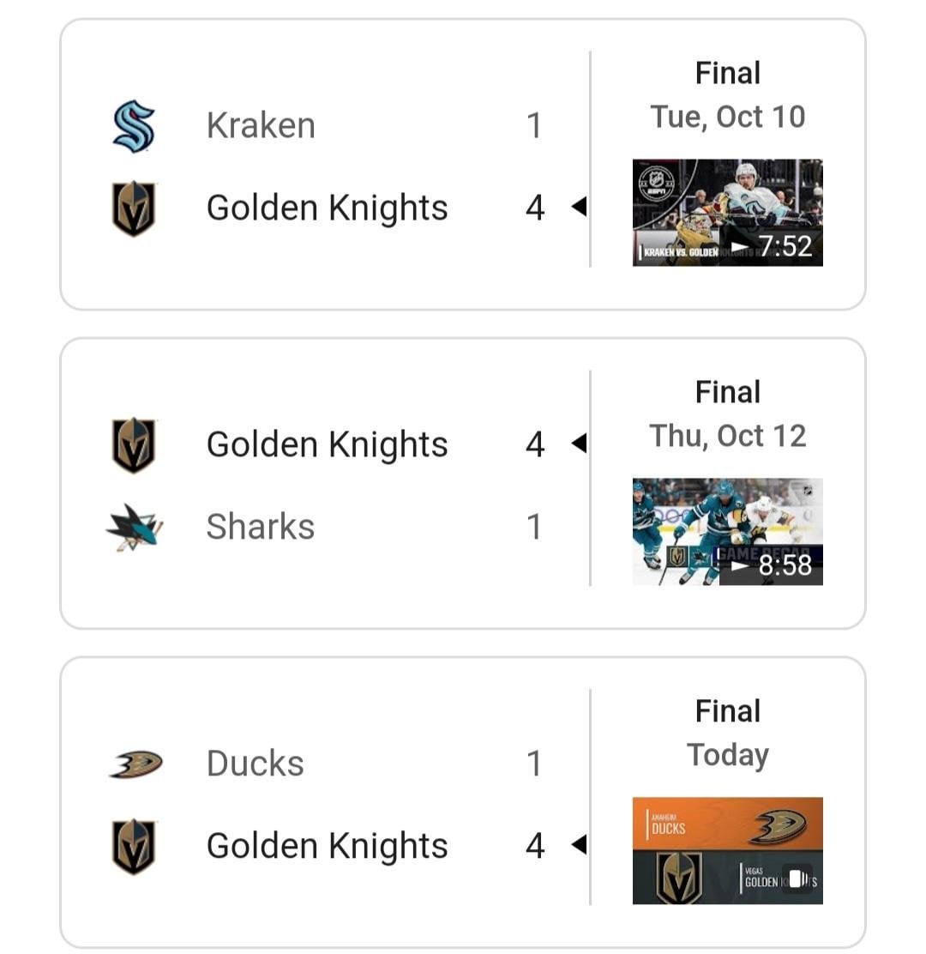Click Golden Knights score 4 against Sharks
The image size is (926, 954).
coord(535,445)
